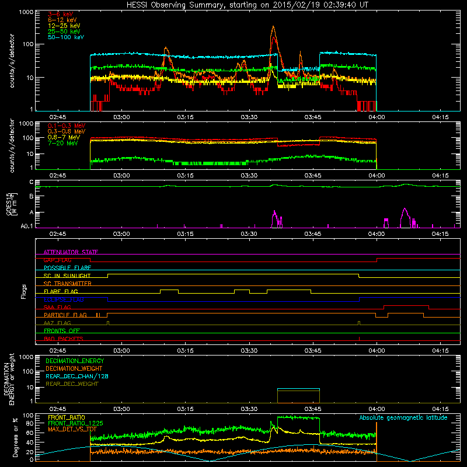Click the 03:30 tick label in the MeV plot

click(249, 176)
